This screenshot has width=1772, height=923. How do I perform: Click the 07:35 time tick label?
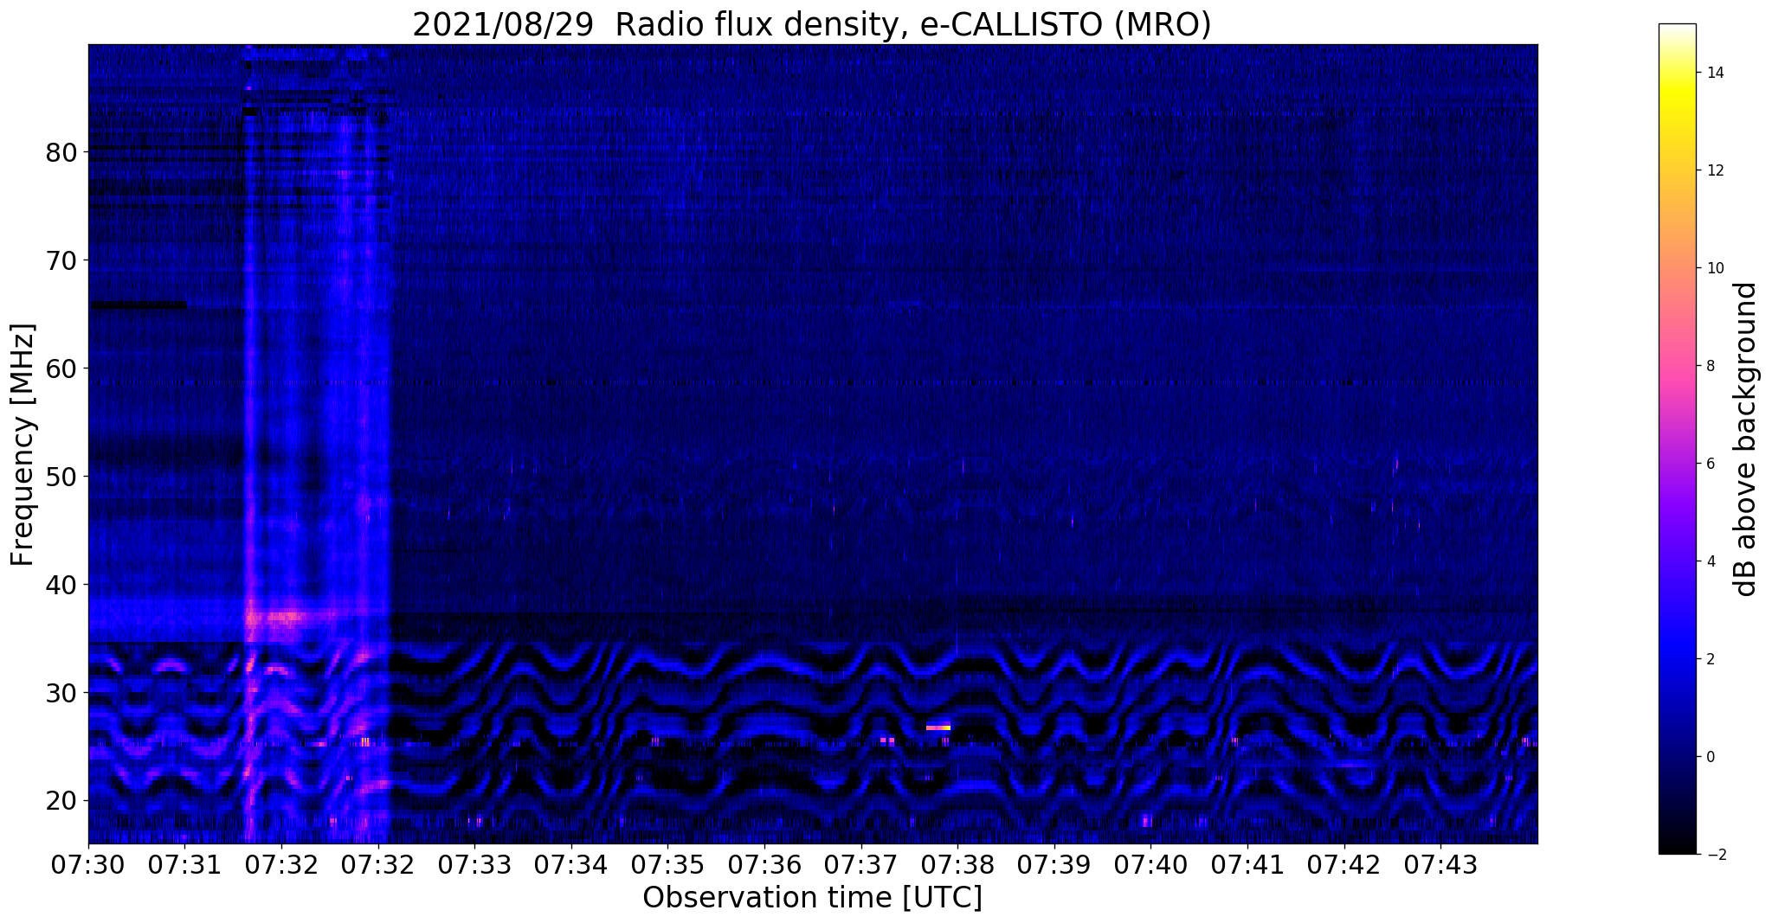(x=667, y=865)
